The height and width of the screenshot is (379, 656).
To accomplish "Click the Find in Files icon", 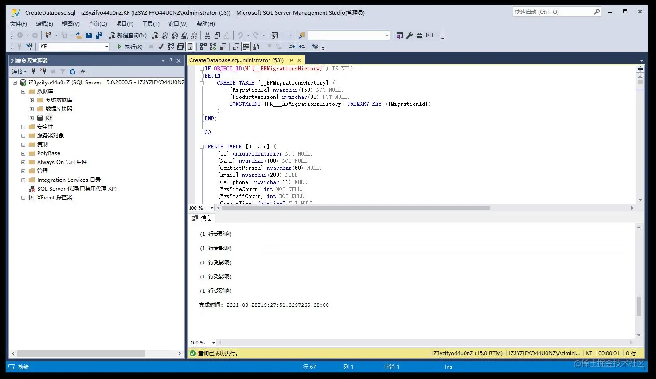I will click(302, 35).
